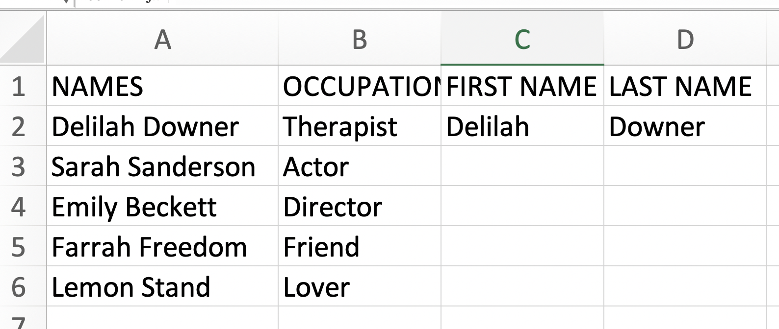Image resolution: width=779 pixels, height=329 pixels.
Task: Select the Farrah Freedom cell
Action: [x=162, y=246]
